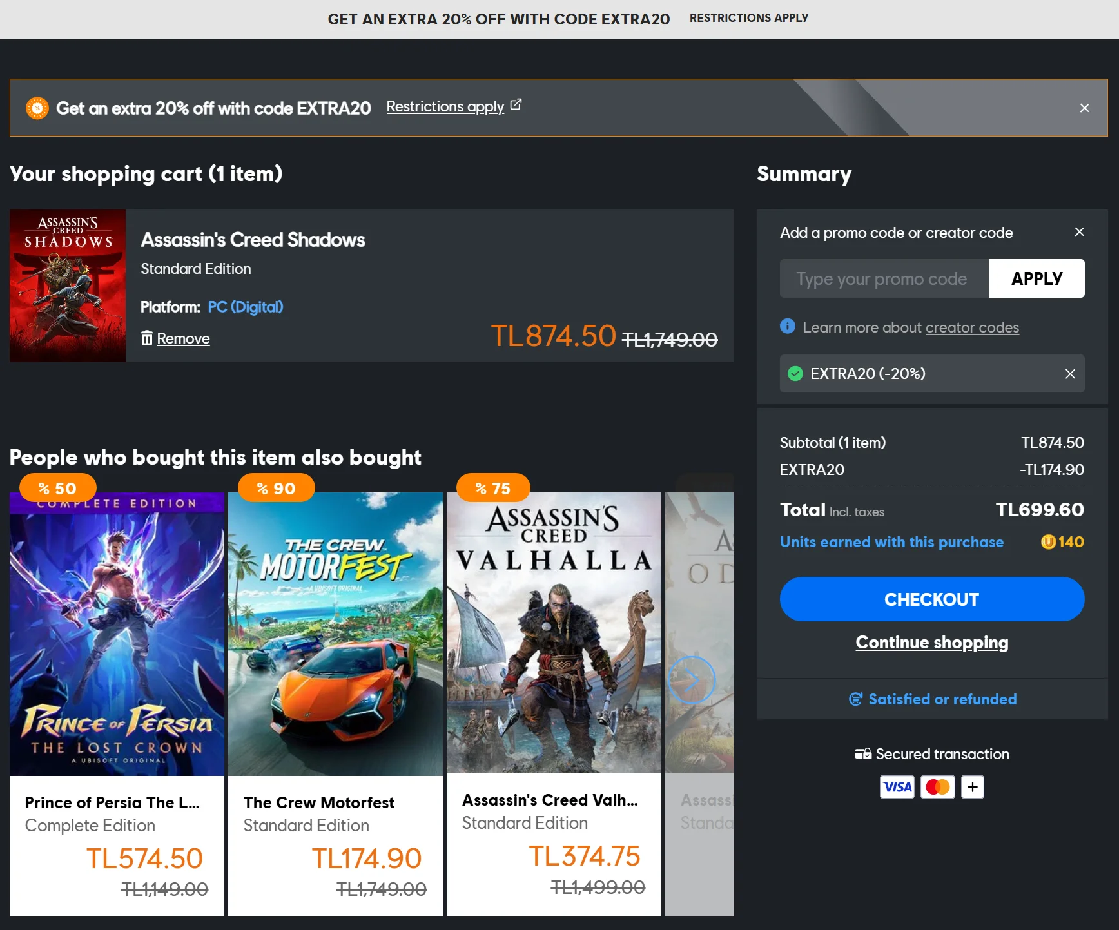Click The Crew Motorfest product title
1119x930 pixels.
click(319, 802)
